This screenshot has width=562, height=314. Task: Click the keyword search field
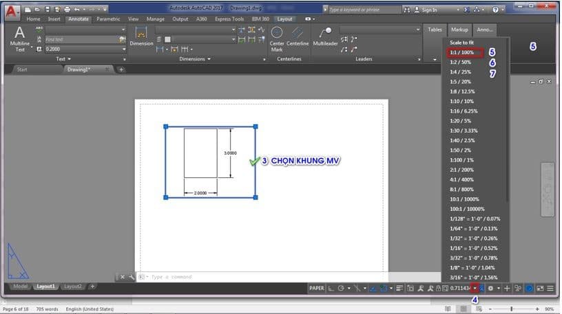[364, 10]
